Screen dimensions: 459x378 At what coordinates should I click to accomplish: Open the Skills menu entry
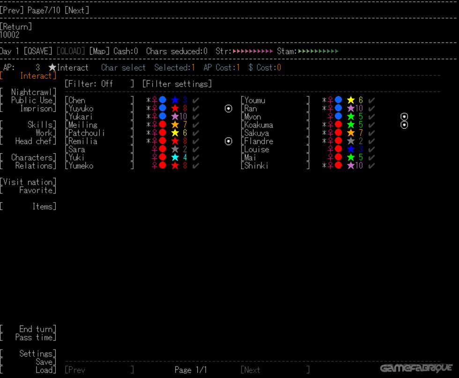[x=28, y=125]
